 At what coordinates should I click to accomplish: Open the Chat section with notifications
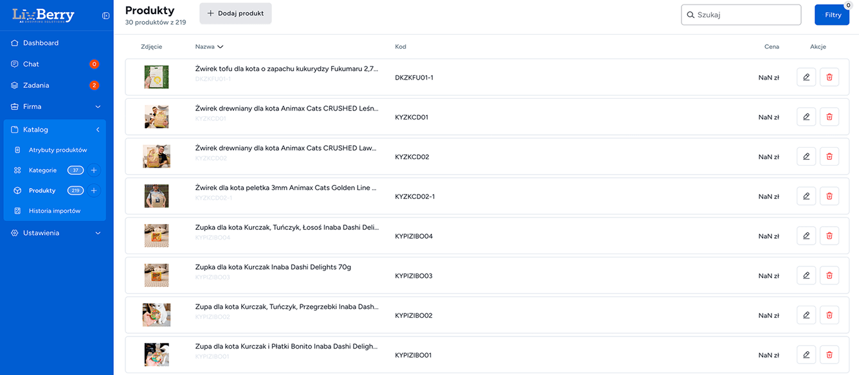point(30,64)
